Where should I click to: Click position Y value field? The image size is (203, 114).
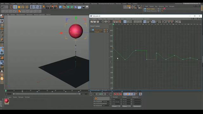(x=116, y=102)
